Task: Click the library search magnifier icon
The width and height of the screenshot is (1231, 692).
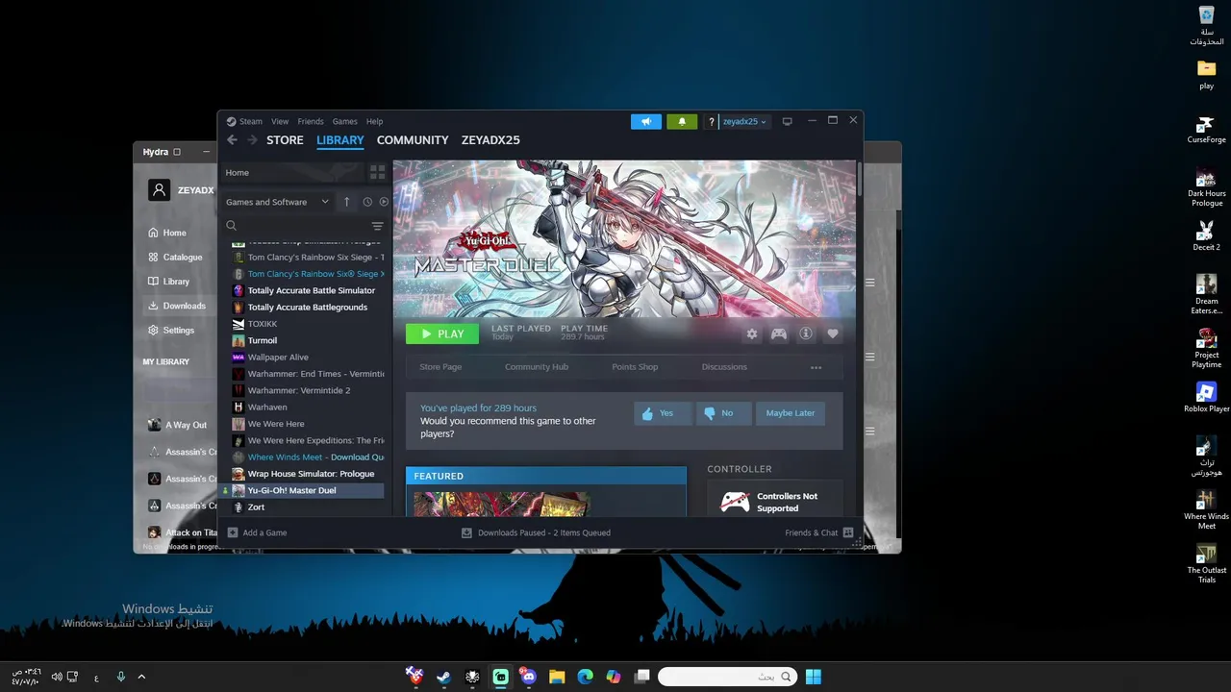Action: pyautogui.click(x=231, y=226)
